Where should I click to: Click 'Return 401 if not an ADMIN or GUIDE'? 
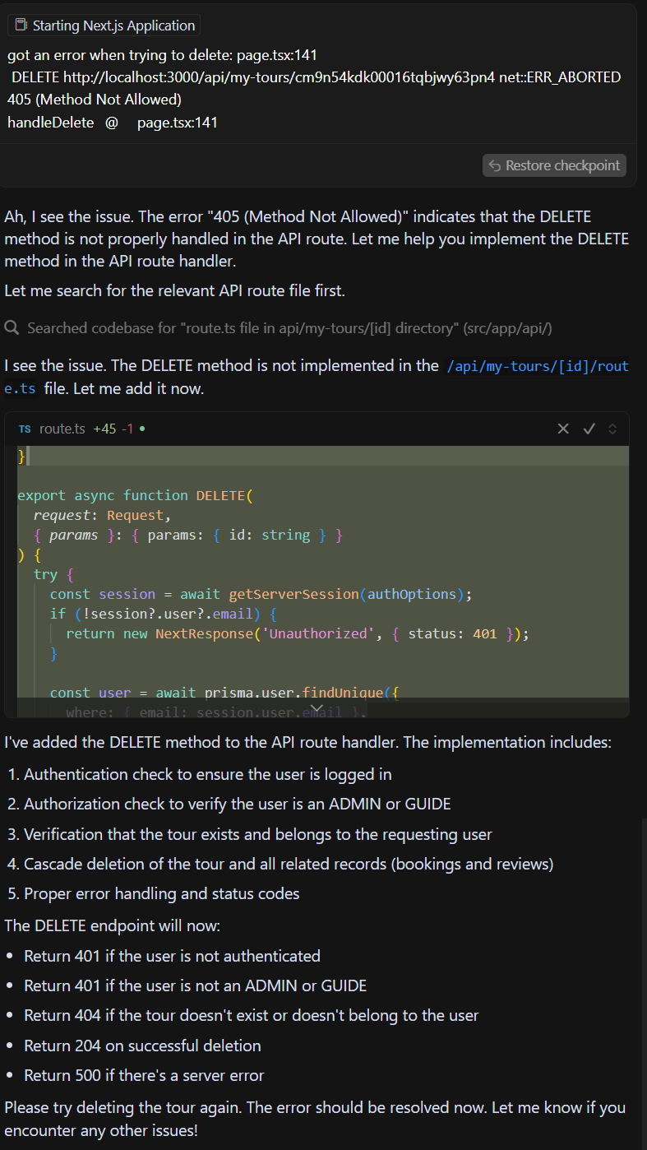195,985
